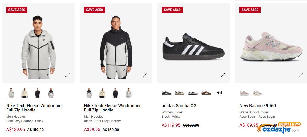The image size is (307, 137).
Task: Expand image of grey Nike Tech Fleece hoodie
Action: tap(68, 75)
